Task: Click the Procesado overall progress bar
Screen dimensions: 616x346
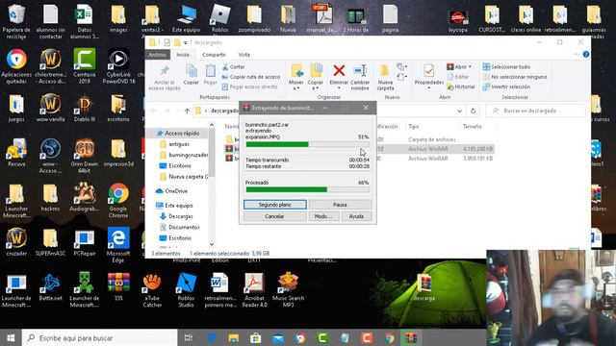Action: (307, 190)
